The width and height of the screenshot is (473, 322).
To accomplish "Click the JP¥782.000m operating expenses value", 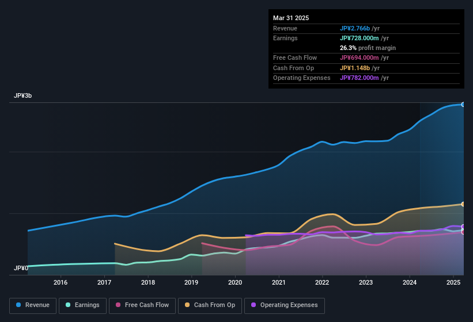I will tap(360, 78).
